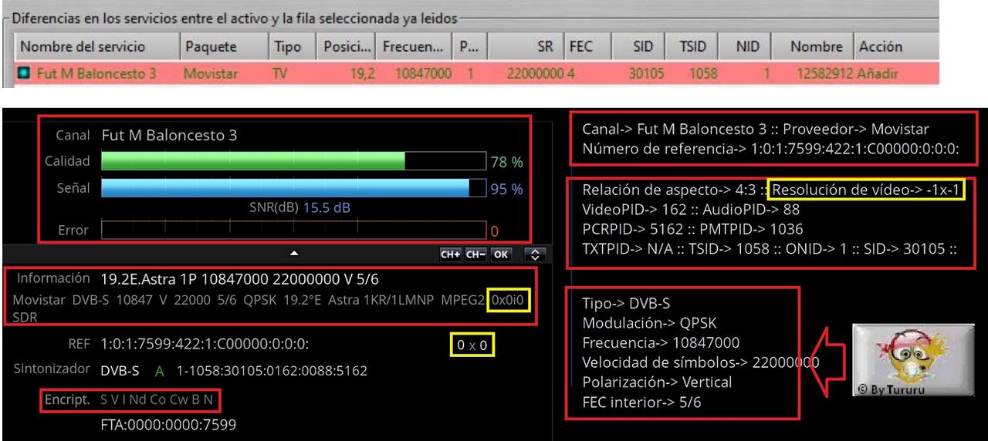Confirm with the OK button
The height and width of the screenshot is (441, 988).
[502, 254]
